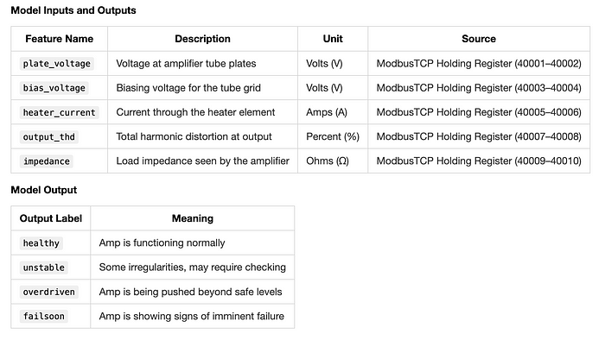Click the Model Inputs and Outputs heading

tap(73, 10)
